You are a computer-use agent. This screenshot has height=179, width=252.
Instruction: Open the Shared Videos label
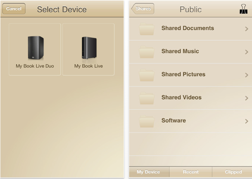coord(181,97)
